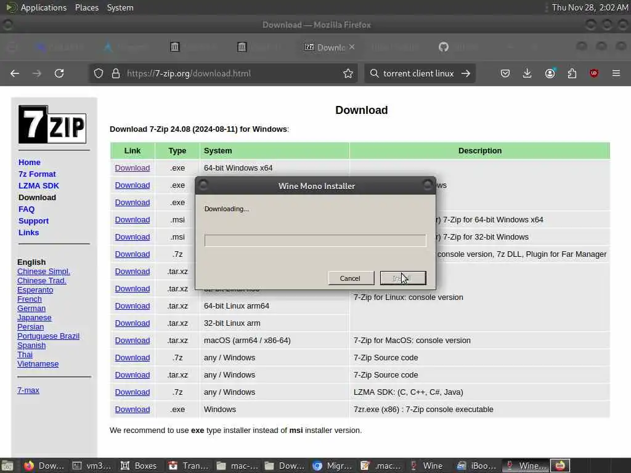The image size is (631, 473).
Task: Open the Pocket save icon
Action: point(505,74)
